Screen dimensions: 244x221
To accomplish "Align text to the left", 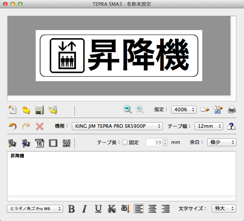I will 139,209.
